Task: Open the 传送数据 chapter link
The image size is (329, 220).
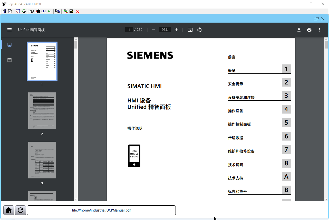Action: click(236, 138)
